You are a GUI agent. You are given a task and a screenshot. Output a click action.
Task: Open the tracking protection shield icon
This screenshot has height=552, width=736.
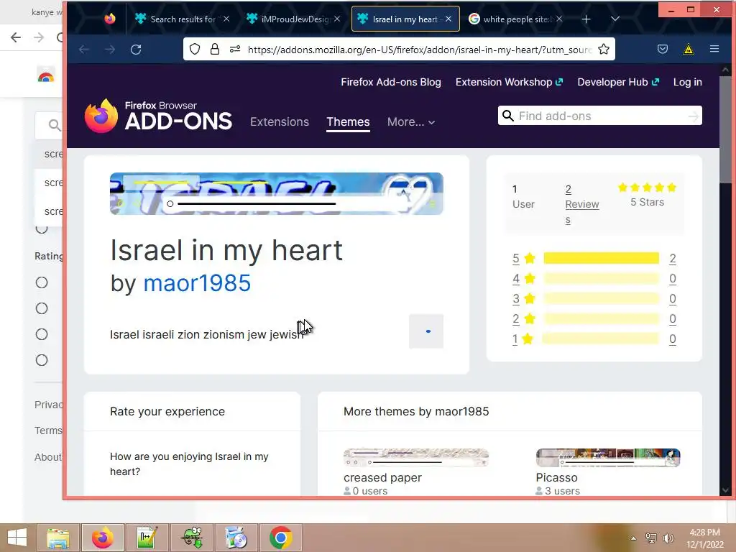pos(195,50)
